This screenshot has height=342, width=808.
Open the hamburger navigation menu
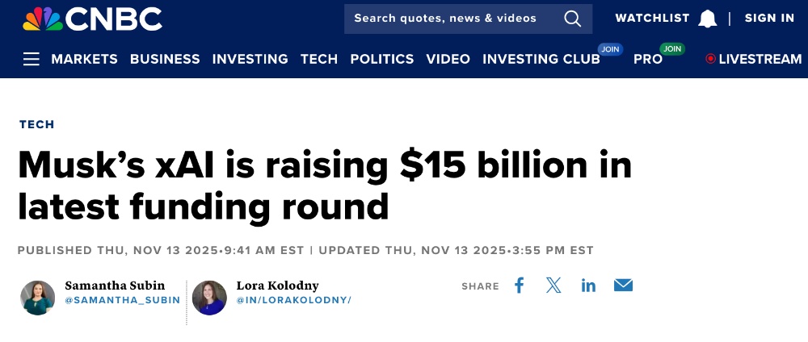coord(32,59)
